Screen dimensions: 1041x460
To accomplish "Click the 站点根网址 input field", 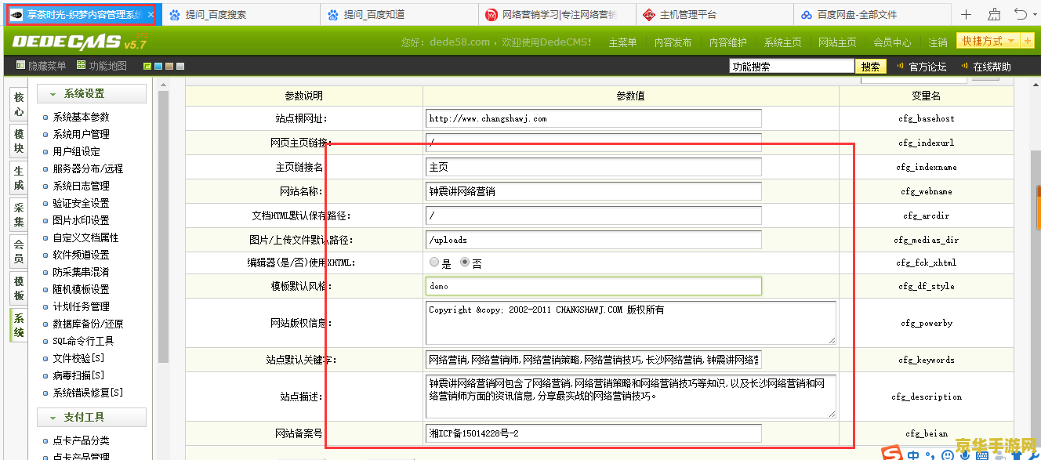I will (x=593, y=118).
